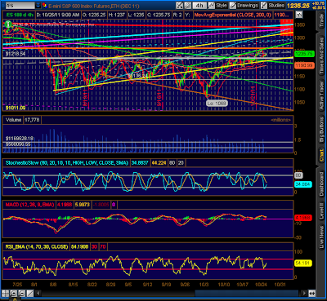Image resolution: width=327 pixels, height=301 pixels.
Task: Open the Live News side tab
Action: coord(321,237)
